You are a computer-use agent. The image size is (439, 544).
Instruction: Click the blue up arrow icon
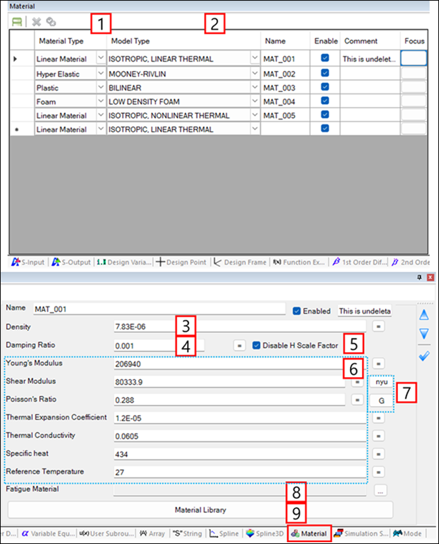tap(424, 315)
